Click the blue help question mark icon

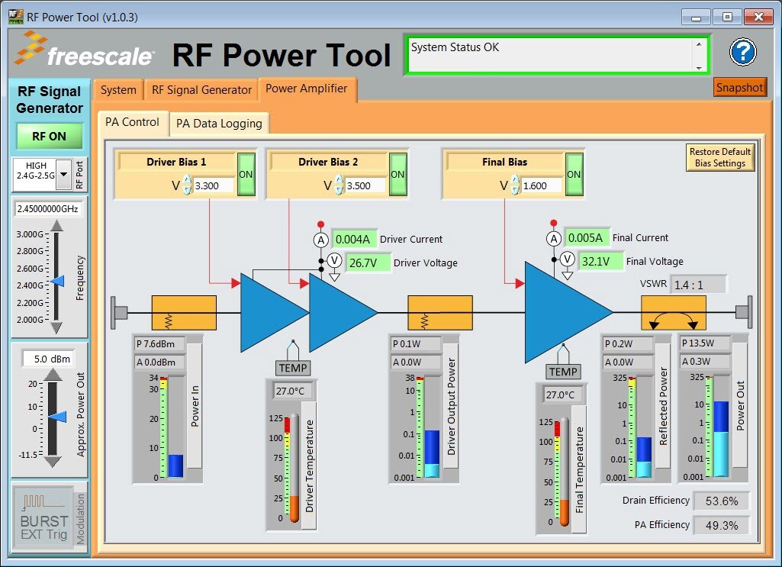742,53
